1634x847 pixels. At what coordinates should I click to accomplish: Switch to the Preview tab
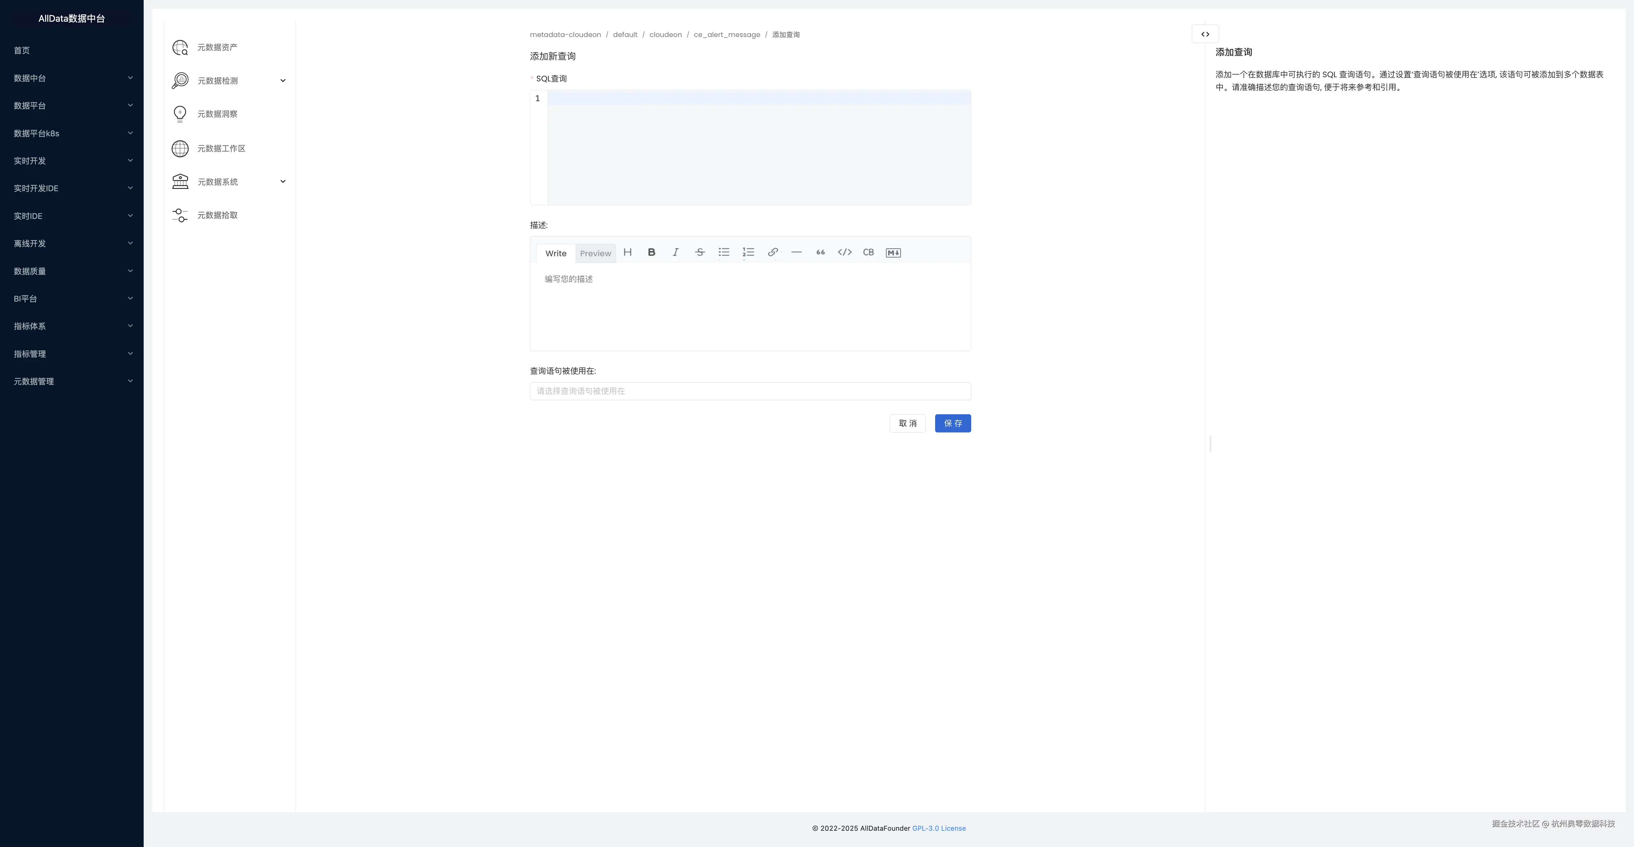(595, 254)
